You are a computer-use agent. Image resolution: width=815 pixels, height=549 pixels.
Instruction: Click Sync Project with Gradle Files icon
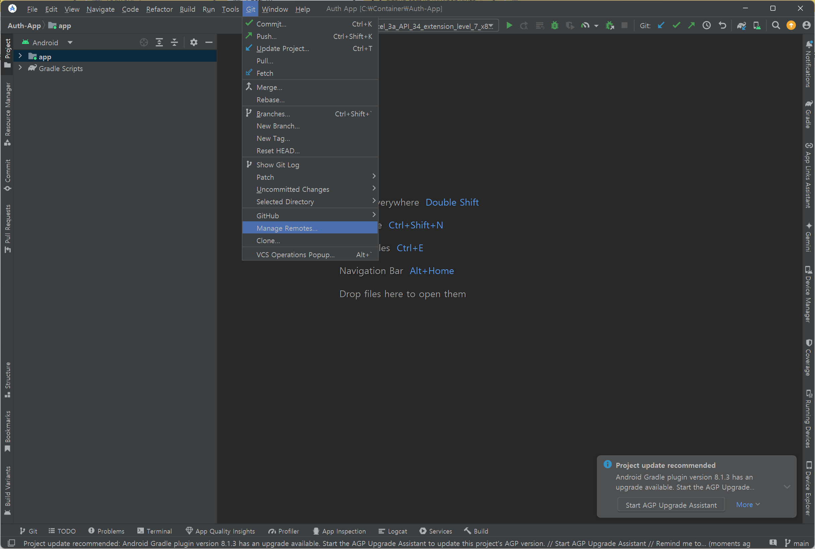coord(741,25)
